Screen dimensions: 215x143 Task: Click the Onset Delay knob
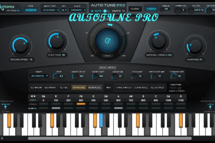[x=75, y=77]
